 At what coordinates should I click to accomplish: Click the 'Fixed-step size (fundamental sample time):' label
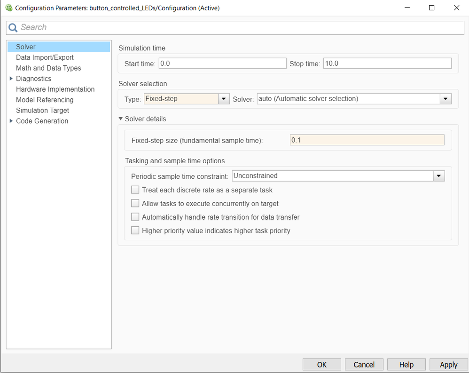pos(197,140)
